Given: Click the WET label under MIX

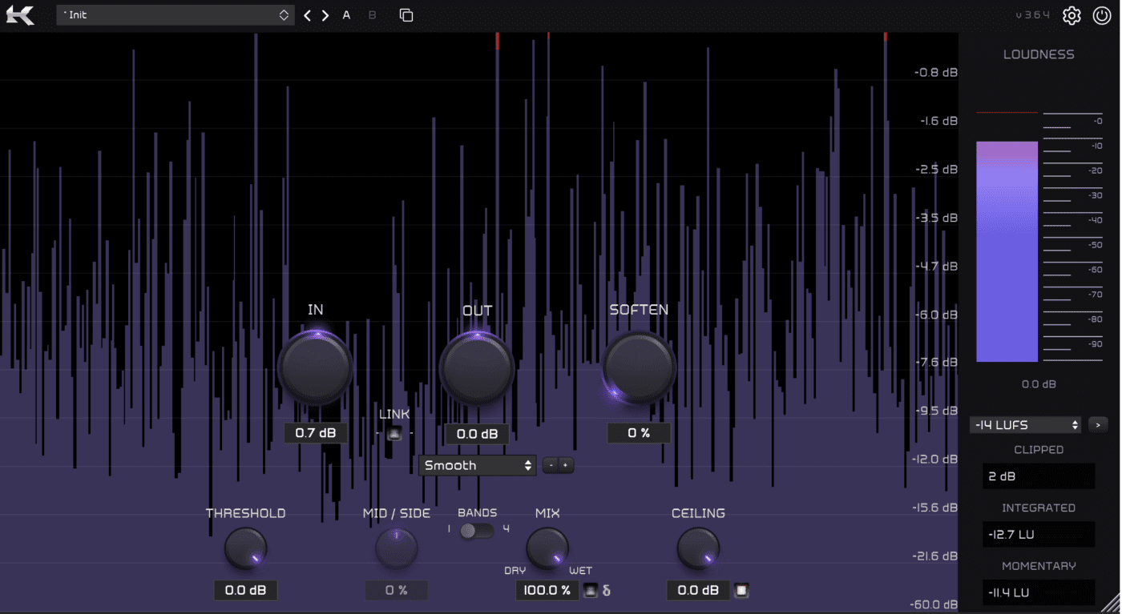Looking at the screenshot, I should pos(580,571).
